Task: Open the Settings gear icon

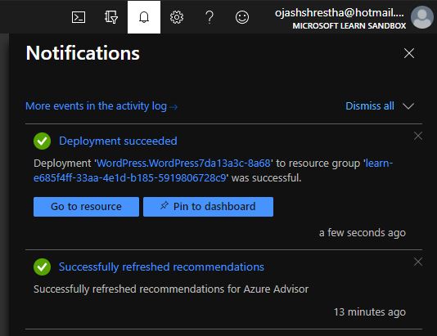Action: coord(177,17)
